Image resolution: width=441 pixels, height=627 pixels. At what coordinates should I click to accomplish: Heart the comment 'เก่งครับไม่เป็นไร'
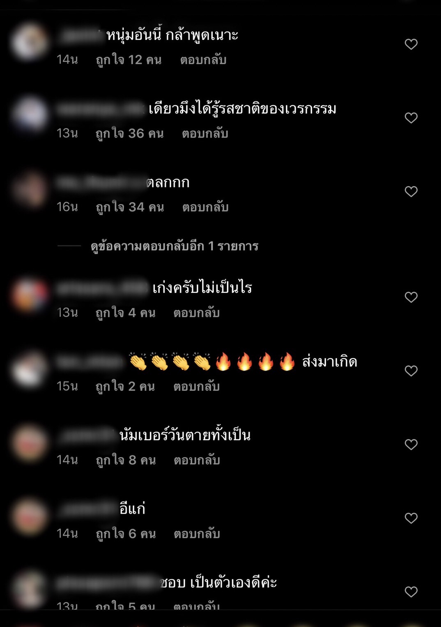coord(411,297)
